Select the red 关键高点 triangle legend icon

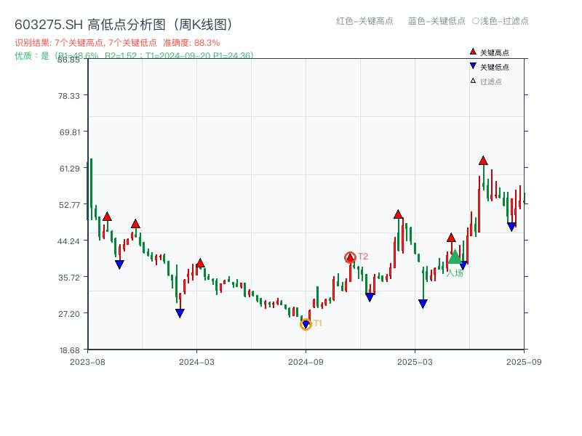pos(471,52)
